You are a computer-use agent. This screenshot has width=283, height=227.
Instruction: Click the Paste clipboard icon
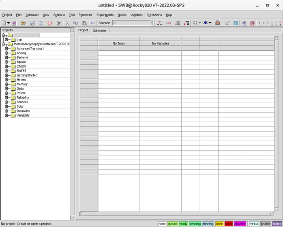tap(84, 23)
